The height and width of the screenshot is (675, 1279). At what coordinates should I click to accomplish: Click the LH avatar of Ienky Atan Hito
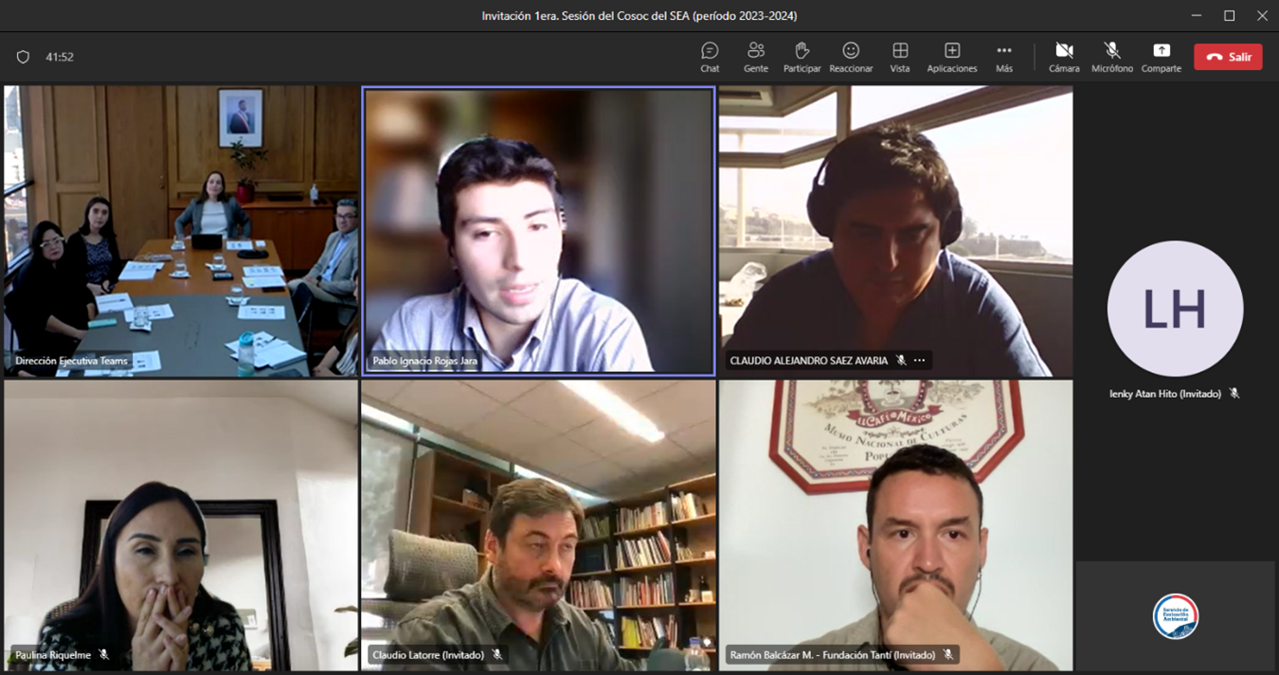(1175, 309)
